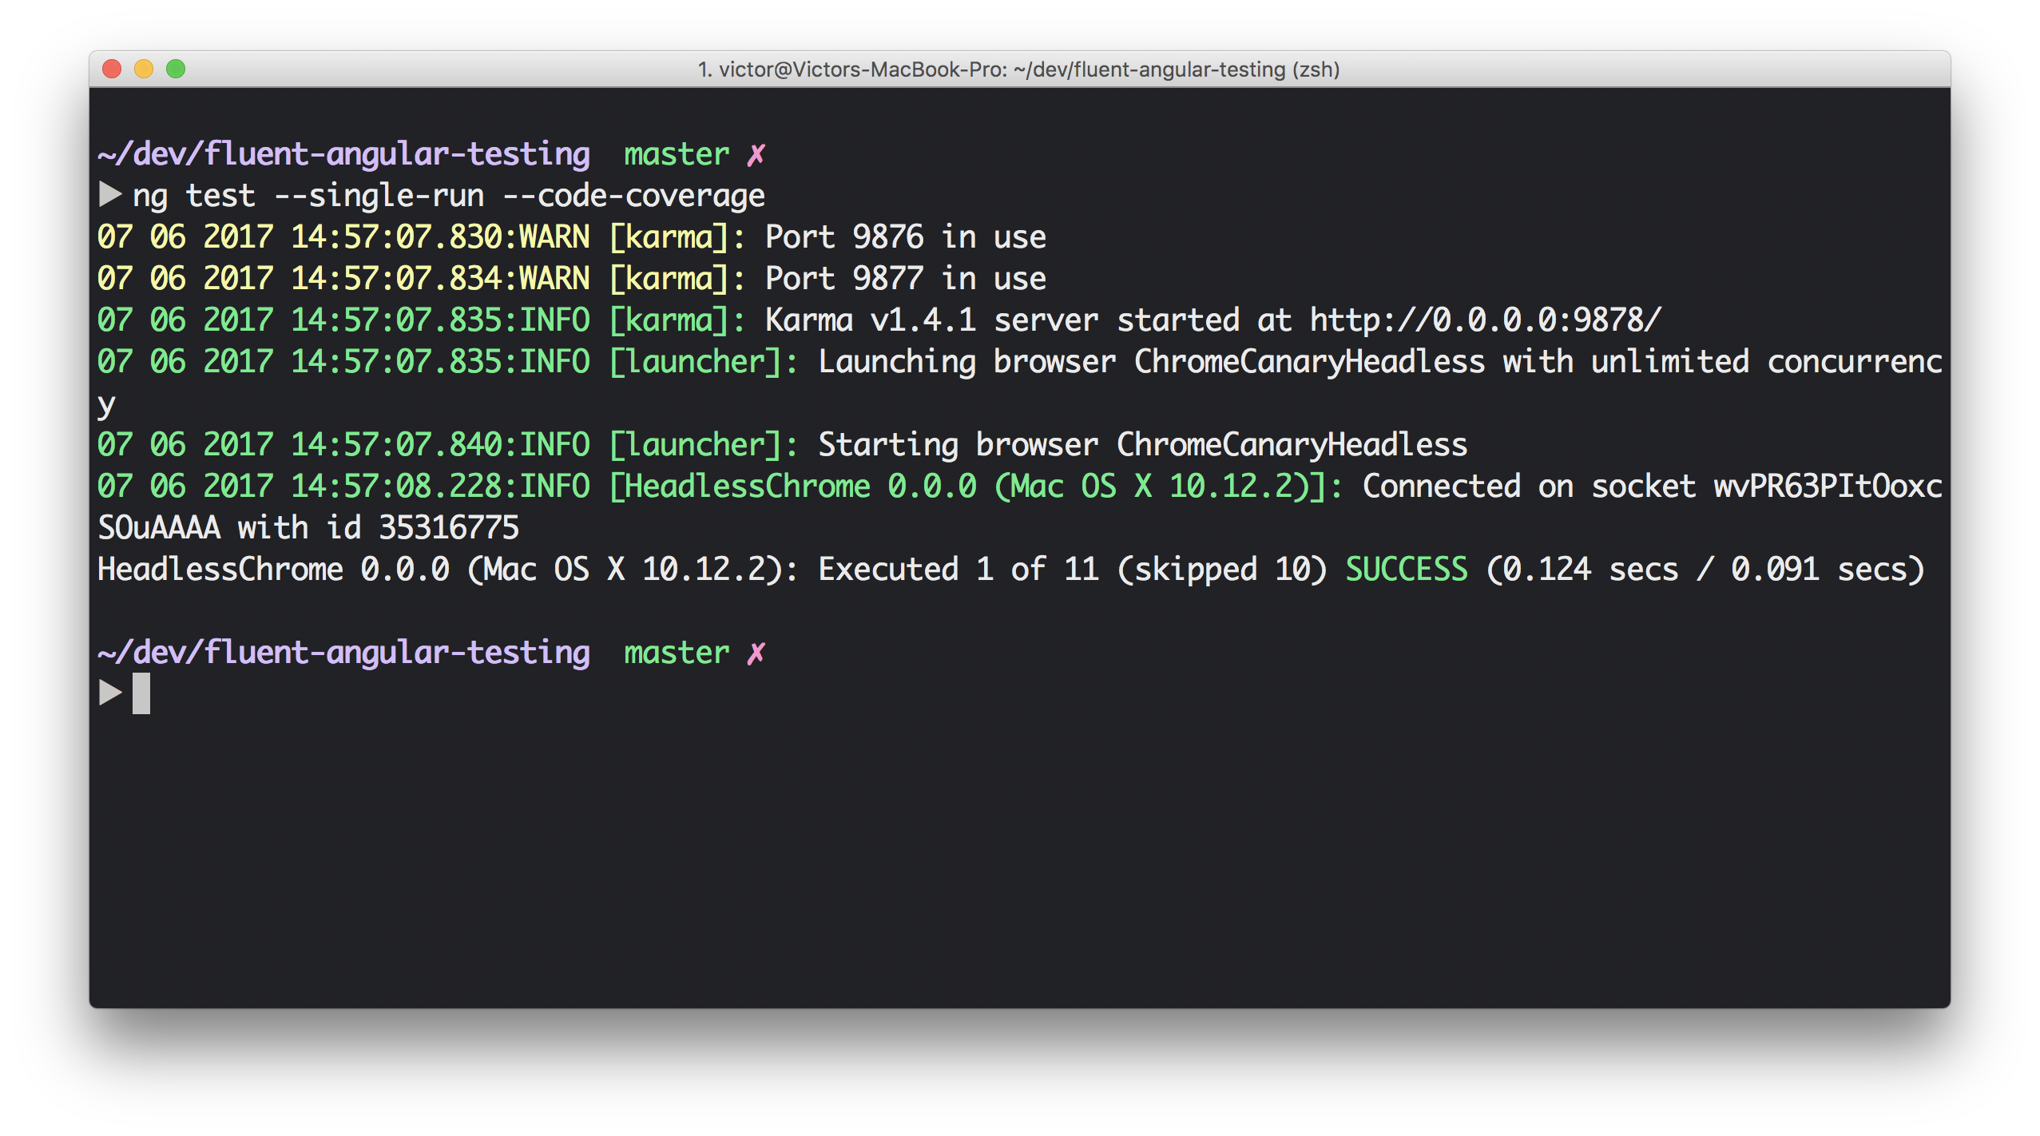Click the bottom ~/dev/fluent-angular-testing path
This screenshot has height=1136, width=2040.
tap(343, 653)
